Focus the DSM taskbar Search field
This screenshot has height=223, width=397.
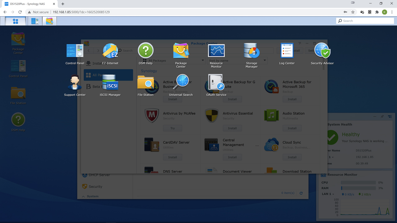pos(365,21)
